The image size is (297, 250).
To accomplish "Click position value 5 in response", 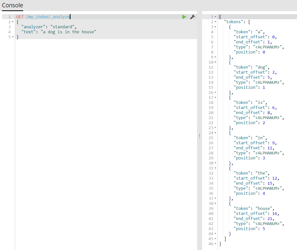I will point(264,229).
